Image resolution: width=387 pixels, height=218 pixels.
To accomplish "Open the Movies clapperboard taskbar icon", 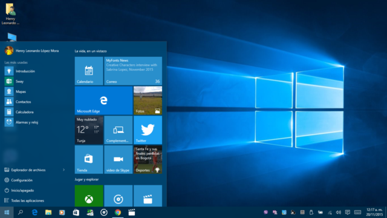I will pyautogui.click(x=132, y=213).
